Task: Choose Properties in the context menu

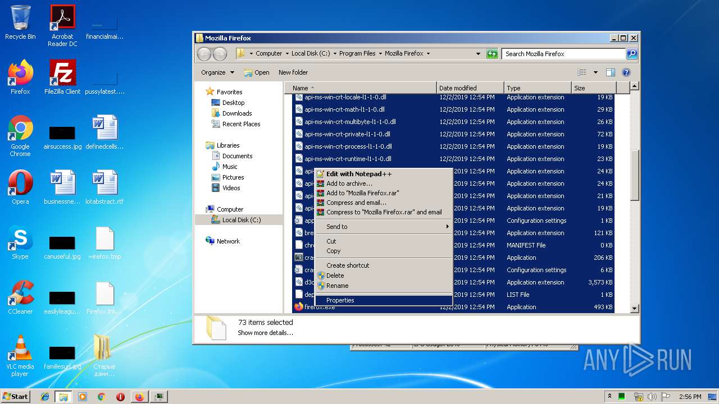Action: coord(384,300)
